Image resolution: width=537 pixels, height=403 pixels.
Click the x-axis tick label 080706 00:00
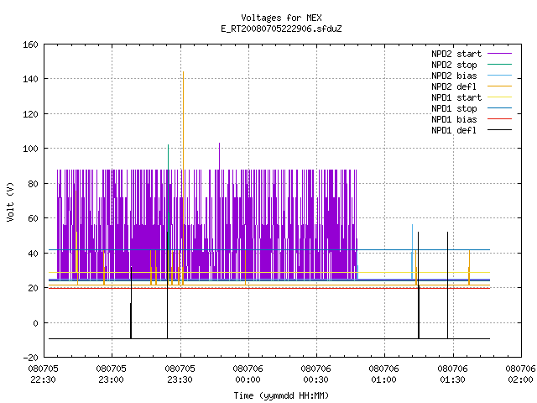[x=248, y=374]
